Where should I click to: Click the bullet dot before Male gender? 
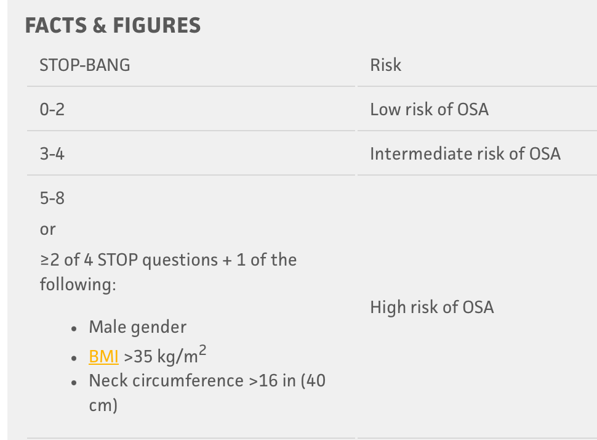pyautogui.click(x=74, y=328)
